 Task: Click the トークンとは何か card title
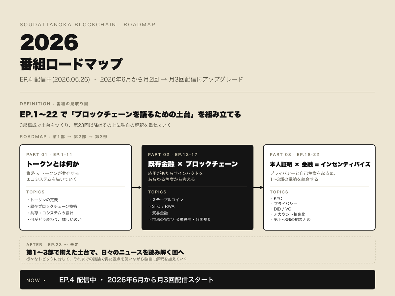pyautogui.click(x=53, y=164)
